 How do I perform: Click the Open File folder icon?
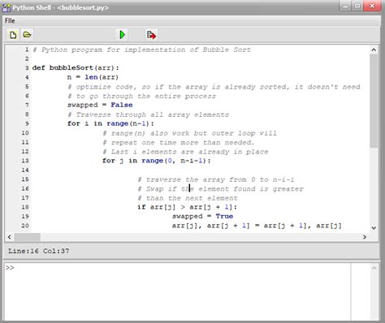27,35
